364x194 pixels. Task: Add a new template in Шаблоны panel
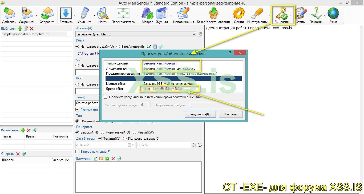coord(20,29)
